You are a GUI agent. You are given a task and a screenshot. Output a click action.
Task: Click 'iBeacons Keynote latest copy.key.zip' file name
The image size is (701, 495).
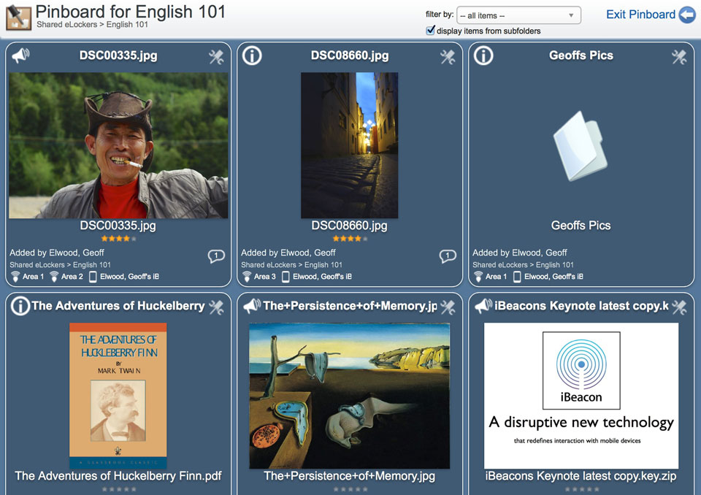pyautogui.click(x=581, y=476)
